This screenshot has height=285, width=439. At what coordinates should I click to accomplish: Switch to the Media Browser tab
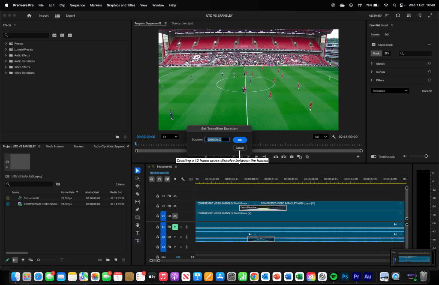[x=54, y=147]
